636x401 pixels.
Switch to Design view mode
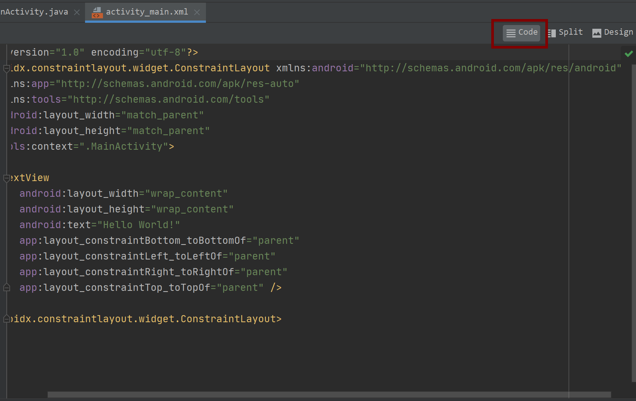coord(613,33)
